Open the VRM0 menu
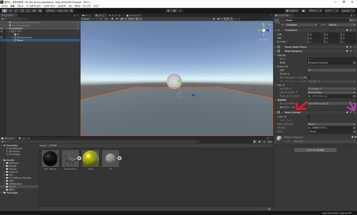 [x=77, y=6]
